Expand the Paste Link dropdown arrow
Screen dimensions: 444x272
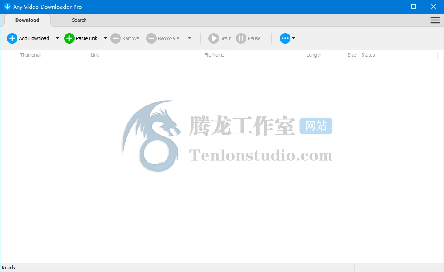click(x=106, y=38)
